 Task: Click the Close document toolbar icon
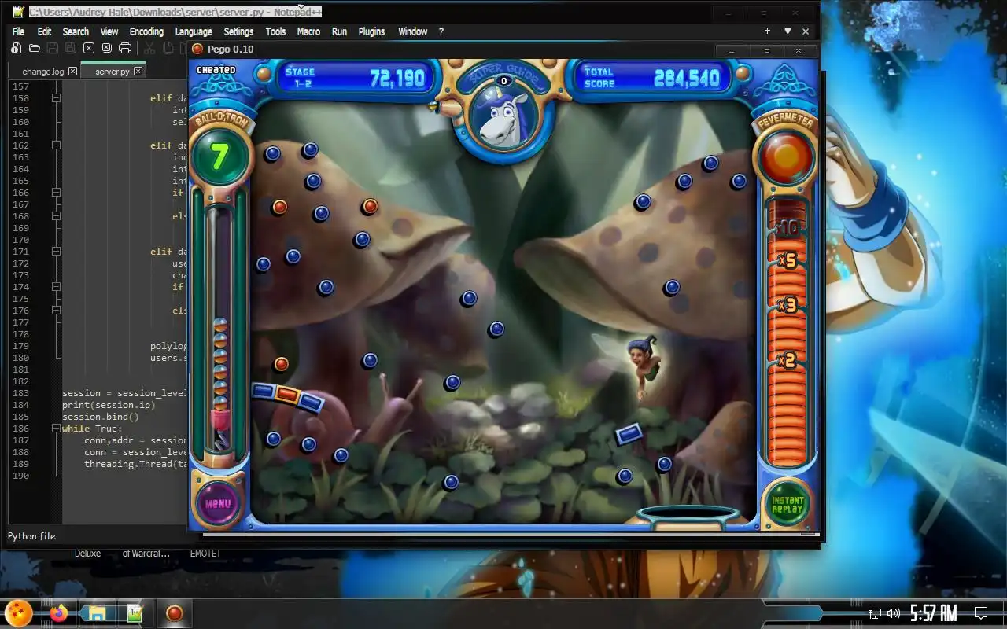click(89, 48)
